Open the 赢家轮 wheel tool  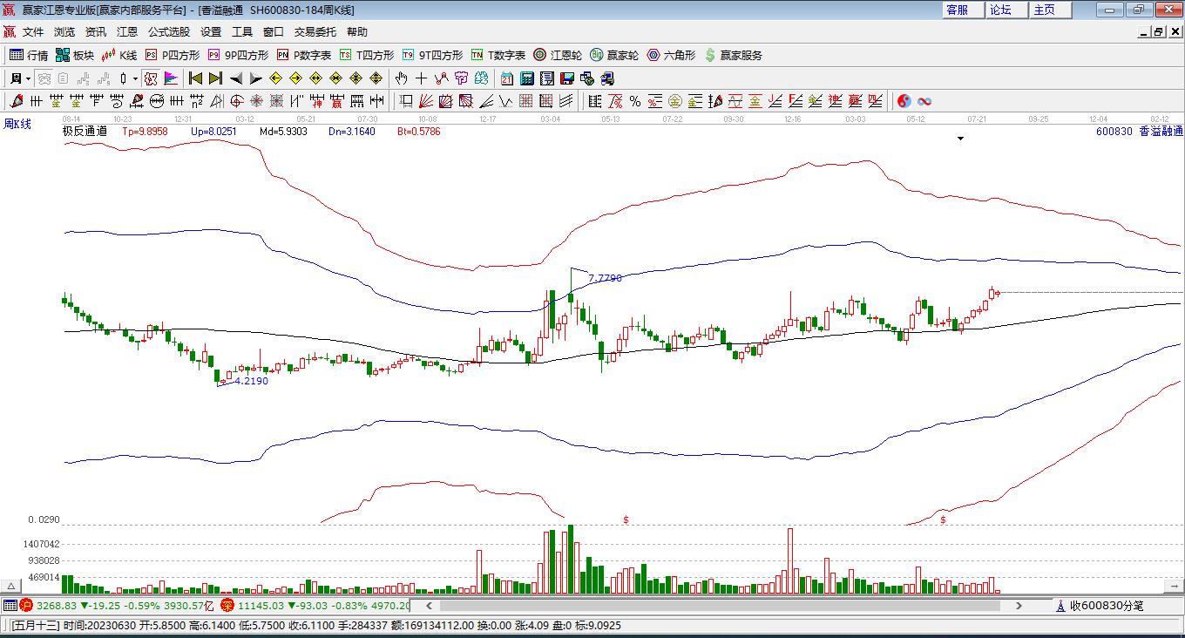pos(614,55)
